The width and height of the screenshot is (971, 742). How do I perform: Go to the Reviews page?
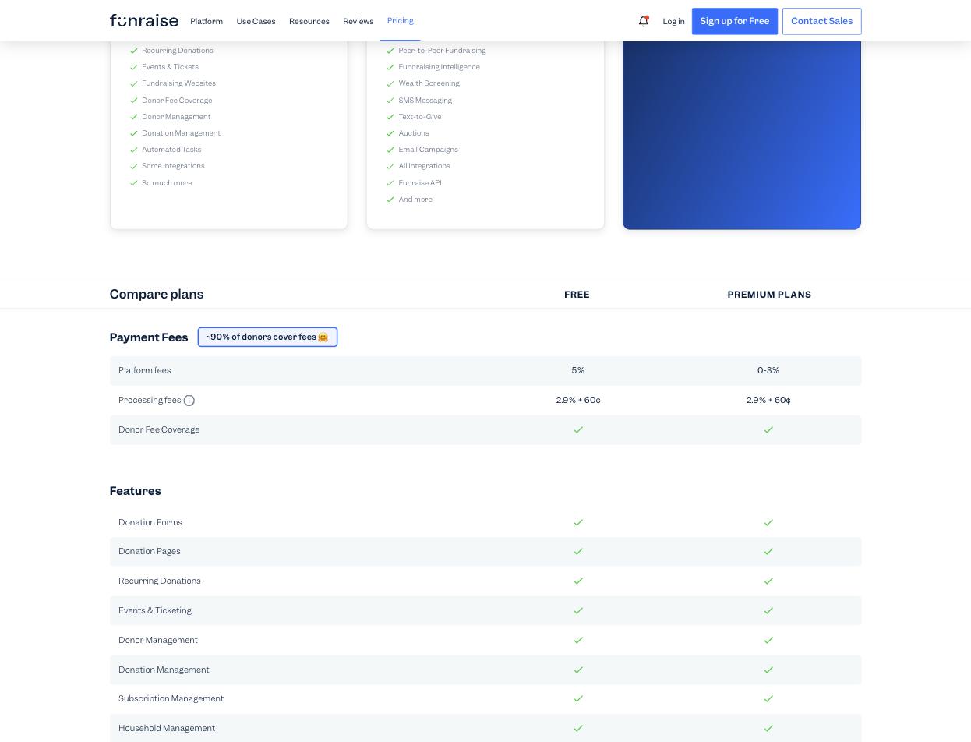pos(358,21)
